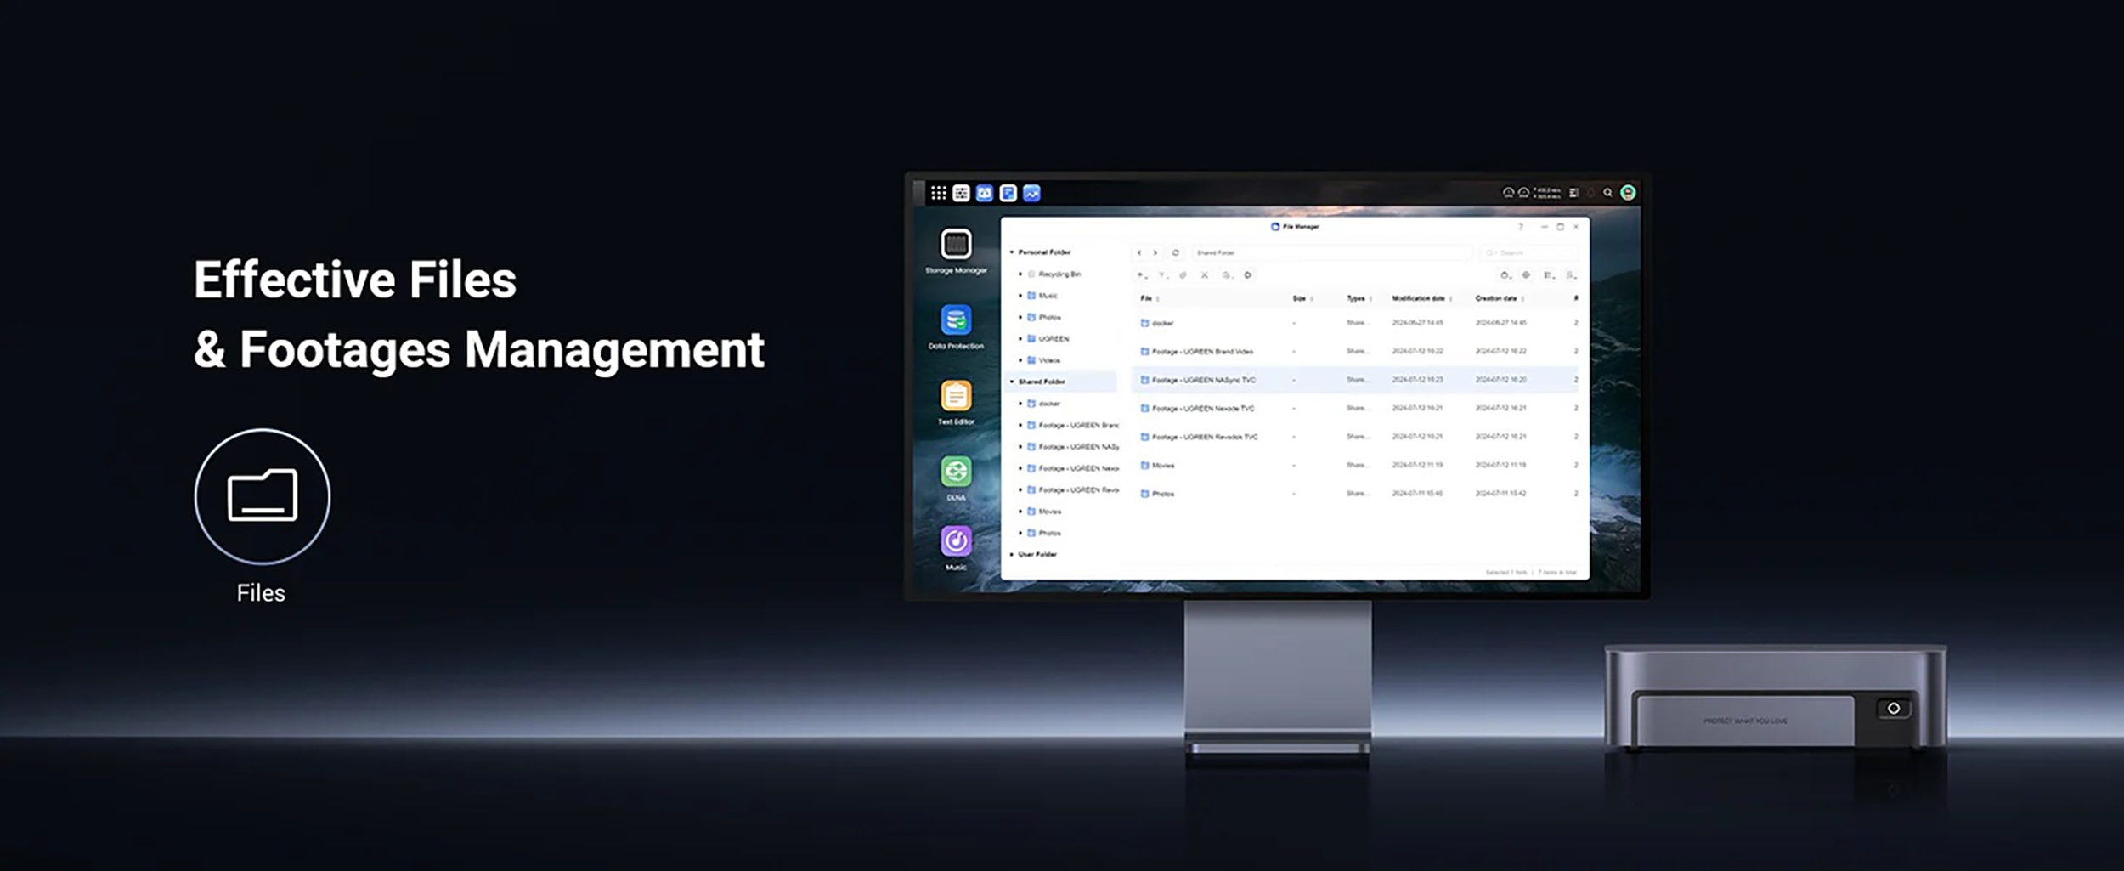Select the Shared Folder tree heading
This screenshot has height=871, width=2124.
coord(1042,382)
